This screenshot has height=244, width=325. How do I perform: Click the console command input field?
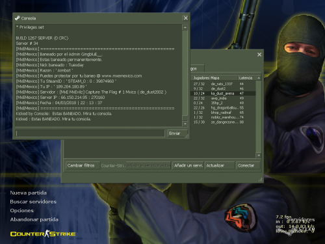point(90,133)
